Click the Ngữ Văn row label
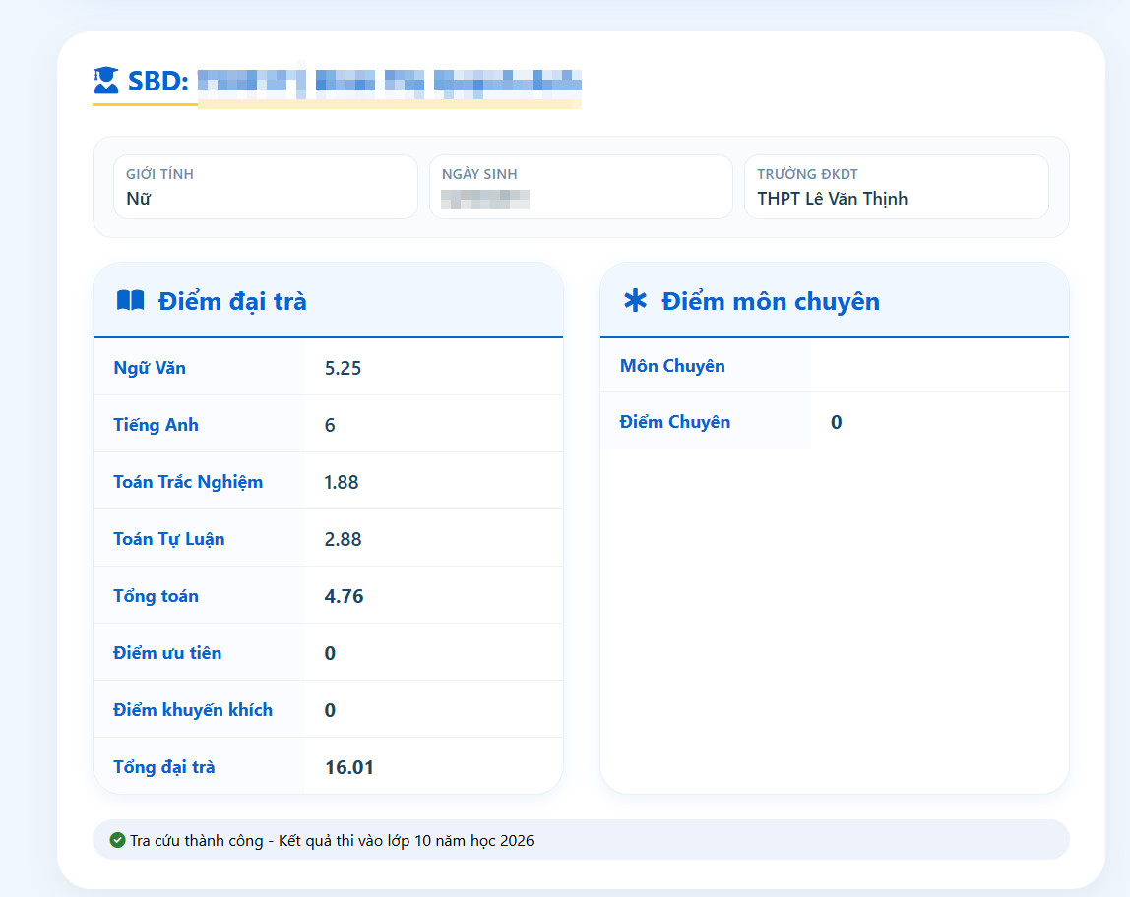 tap(150, 368)
